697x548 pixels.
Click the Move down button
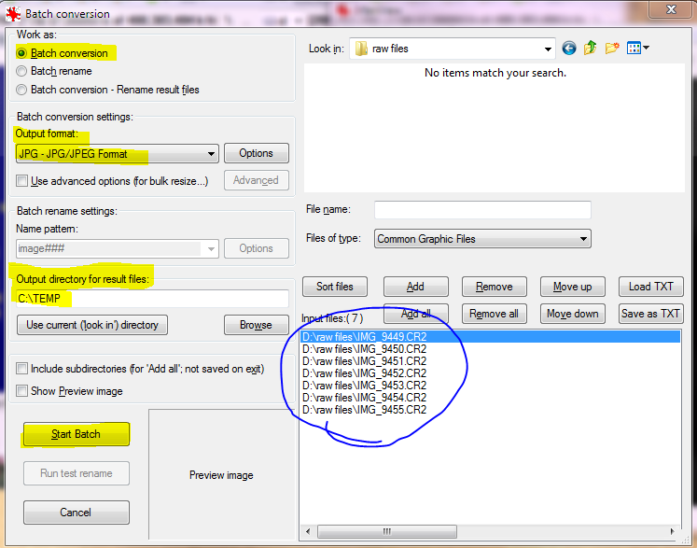tap(573, 314)
